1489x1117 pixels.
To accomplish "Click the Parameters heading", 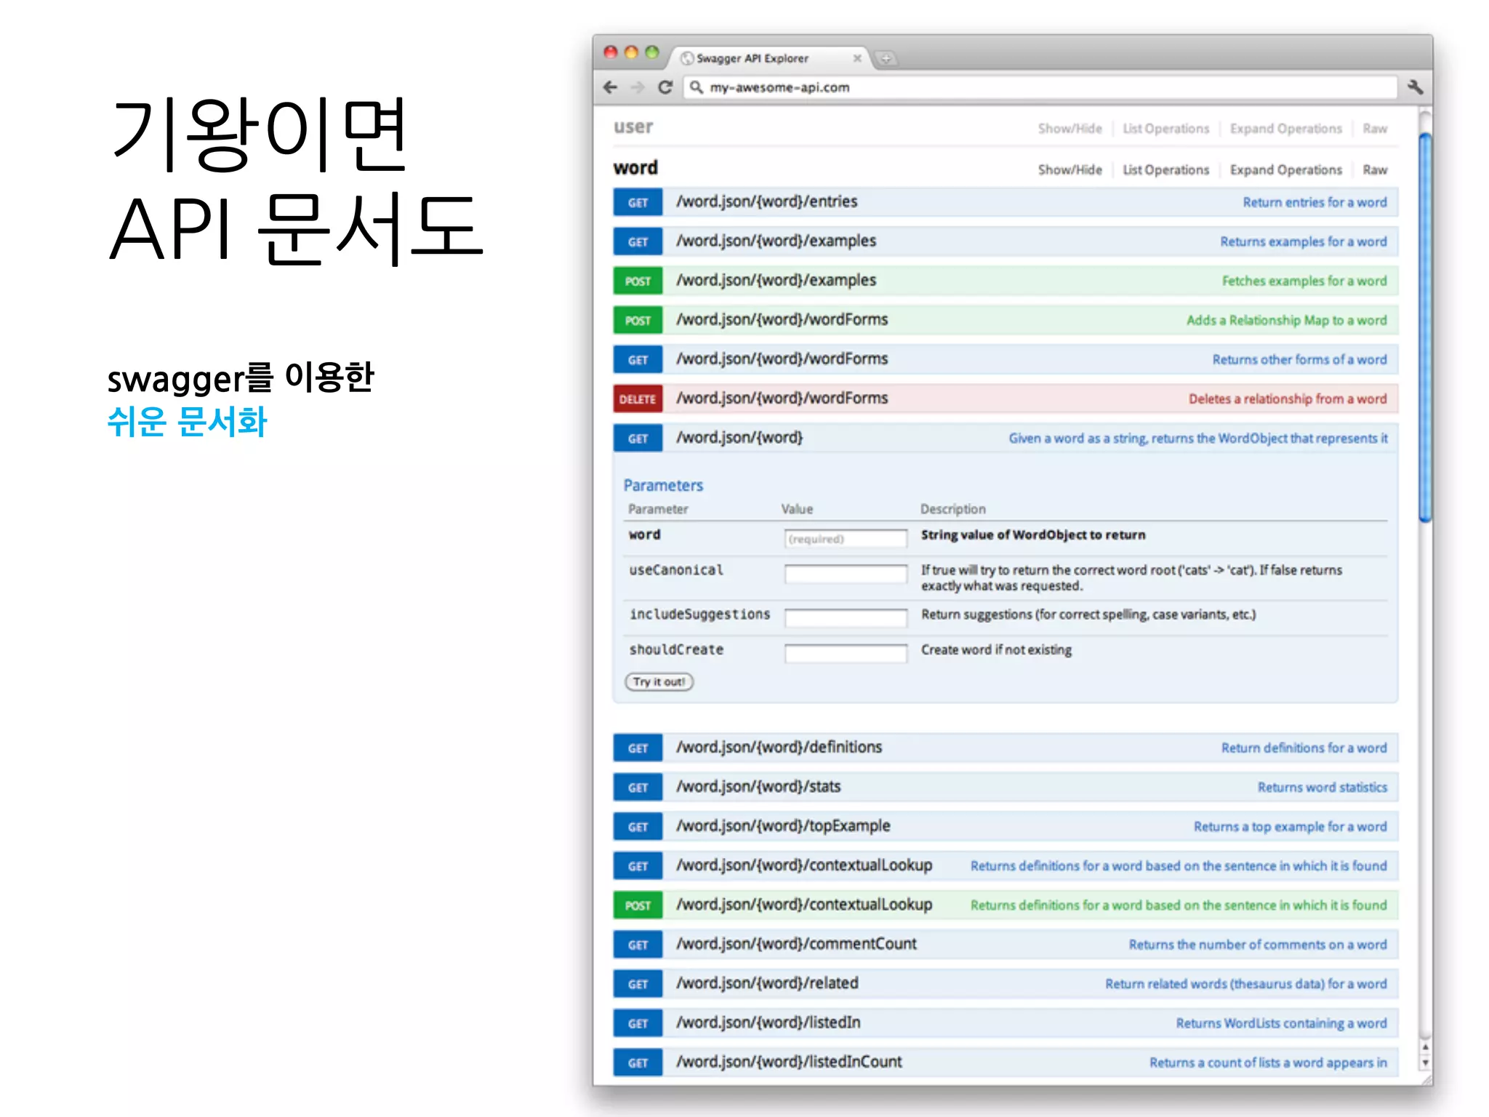I will 663,485.
